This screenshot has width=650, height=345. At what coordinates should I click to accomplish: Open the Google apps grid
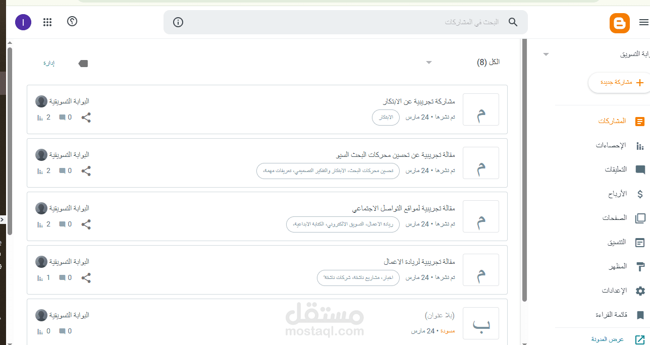pos(47,22)
